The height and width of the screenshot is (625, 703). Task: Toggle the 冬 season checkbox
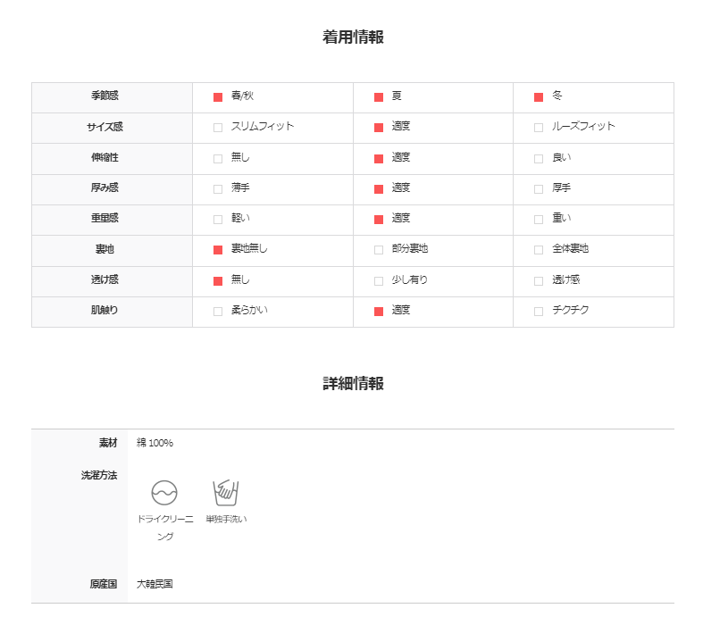[x=539, y=97]
